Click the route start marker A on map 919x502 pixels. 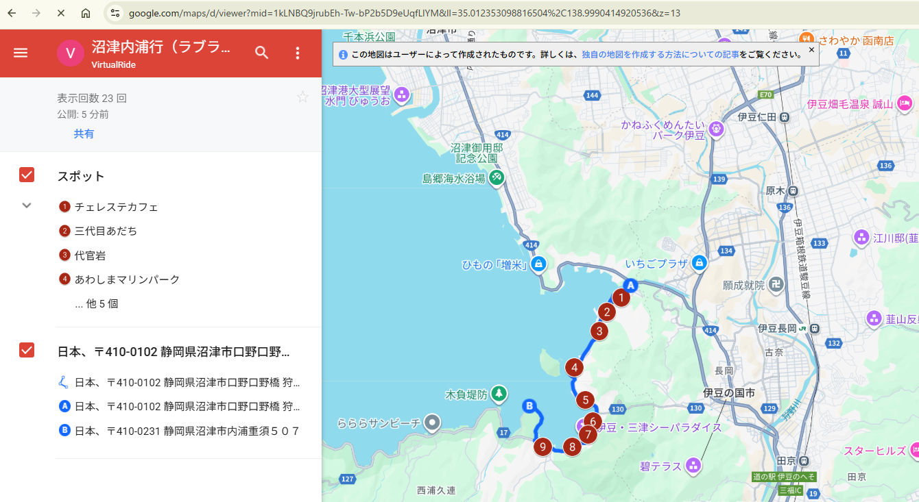click(630, 285)
